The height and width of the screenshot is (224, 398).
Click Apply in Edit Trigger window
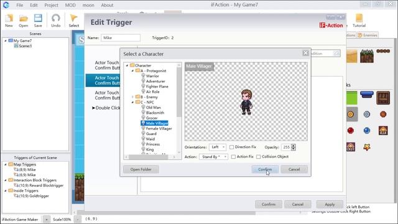(330, 205)
